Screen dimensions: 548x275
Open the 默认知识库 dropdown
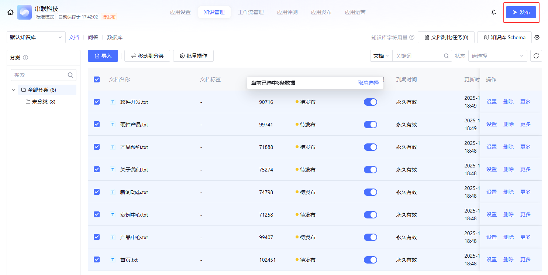click(36, 37)
